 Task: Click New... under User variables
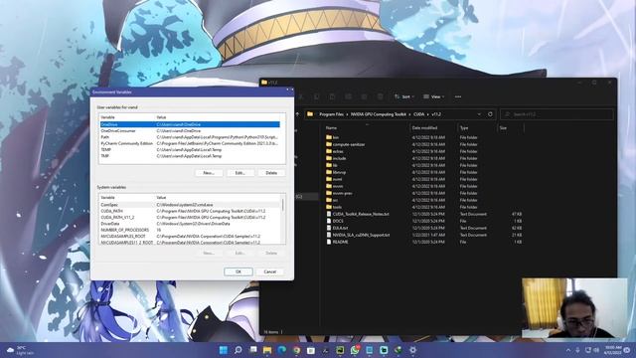[209, 173]
